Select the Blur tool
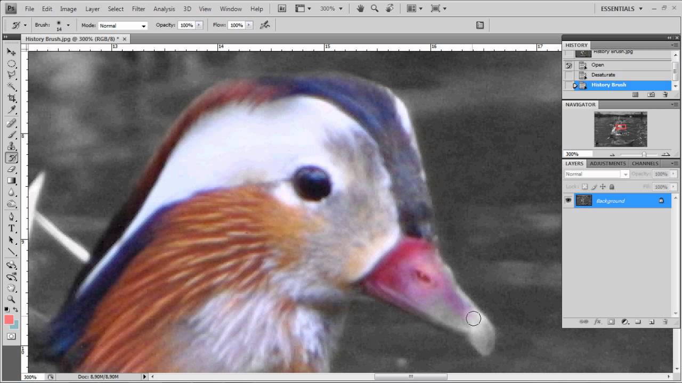Screen dimensions: 682x383 [11, 193]
